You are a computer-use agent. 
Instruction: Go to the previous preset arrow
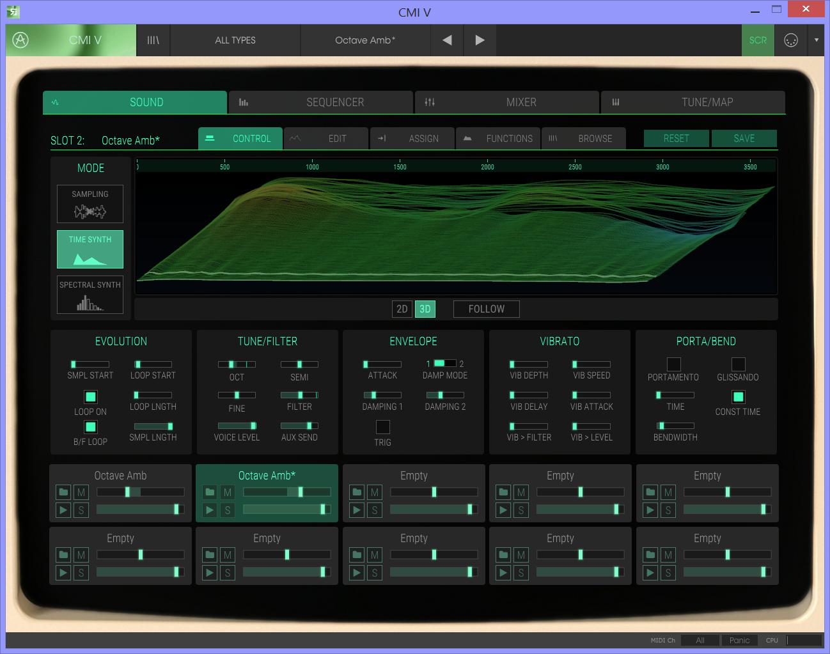tap(447, 40)
